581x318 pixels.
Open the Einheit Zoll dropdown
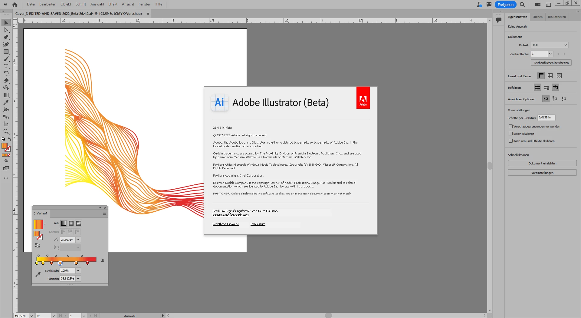pos(550,45)
